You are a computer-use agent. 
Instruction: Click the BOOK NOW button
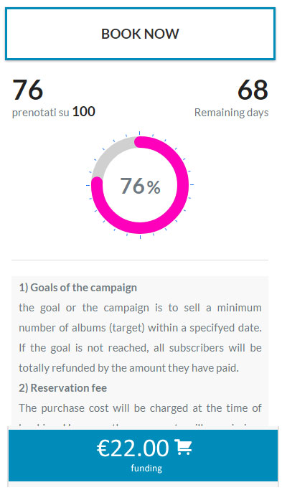pyautogui.click(x=140, y=34)
